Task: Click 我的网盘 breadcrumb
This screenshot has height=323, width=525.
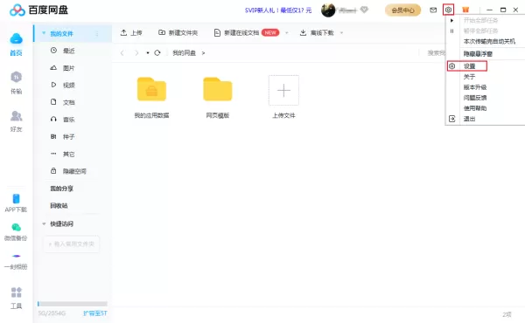Action: (184, 52)
